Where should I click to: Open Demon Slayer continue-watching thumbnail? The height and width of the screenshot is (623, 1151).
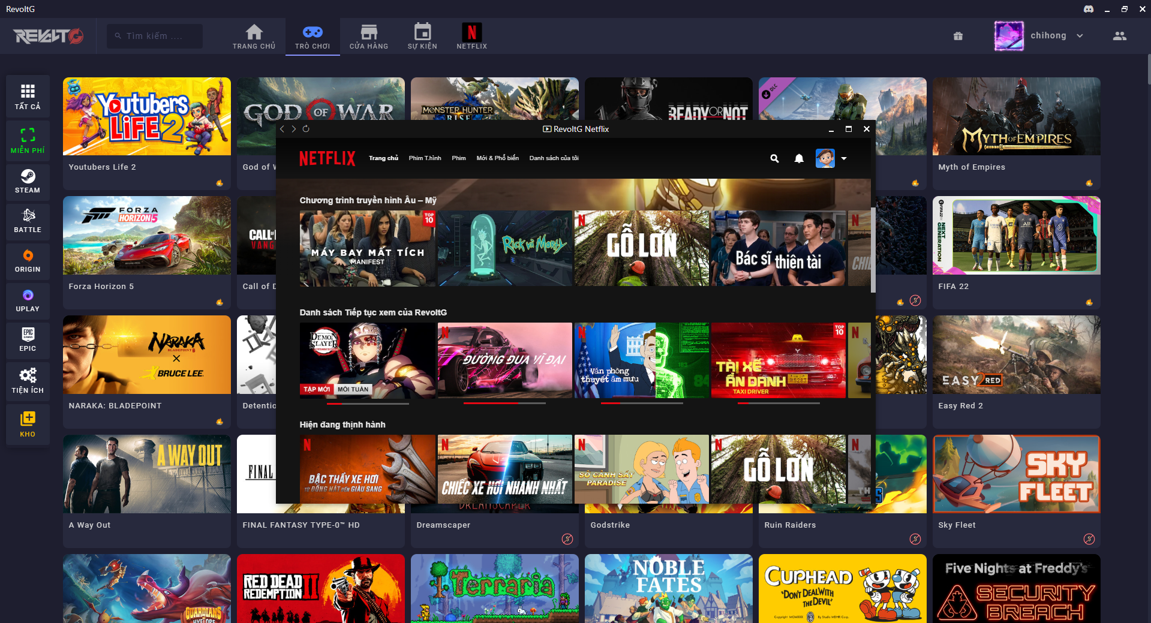(368, 360)
